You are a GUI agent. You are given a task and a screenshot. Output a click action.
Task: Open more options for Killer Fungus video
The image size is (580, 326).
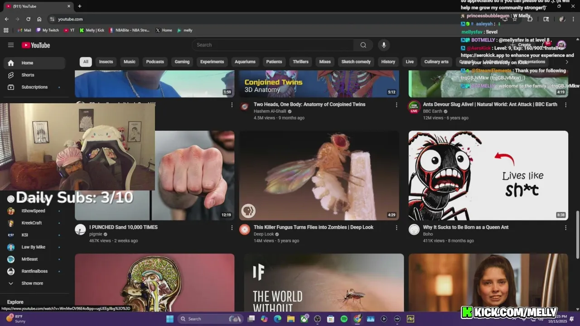click(396, 227)
